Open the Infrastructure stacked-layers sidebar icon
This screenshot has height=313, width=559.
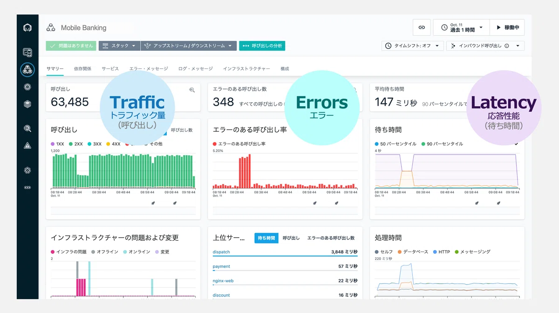click(27, 104)
